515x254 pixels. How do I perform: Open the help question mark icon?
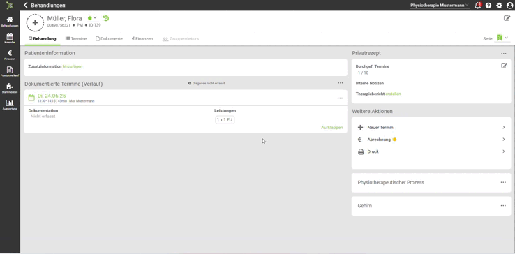coord(488,6)
